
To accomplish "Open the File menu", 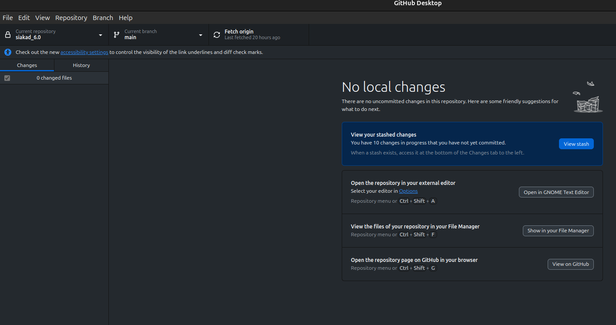I will (8, 18).
